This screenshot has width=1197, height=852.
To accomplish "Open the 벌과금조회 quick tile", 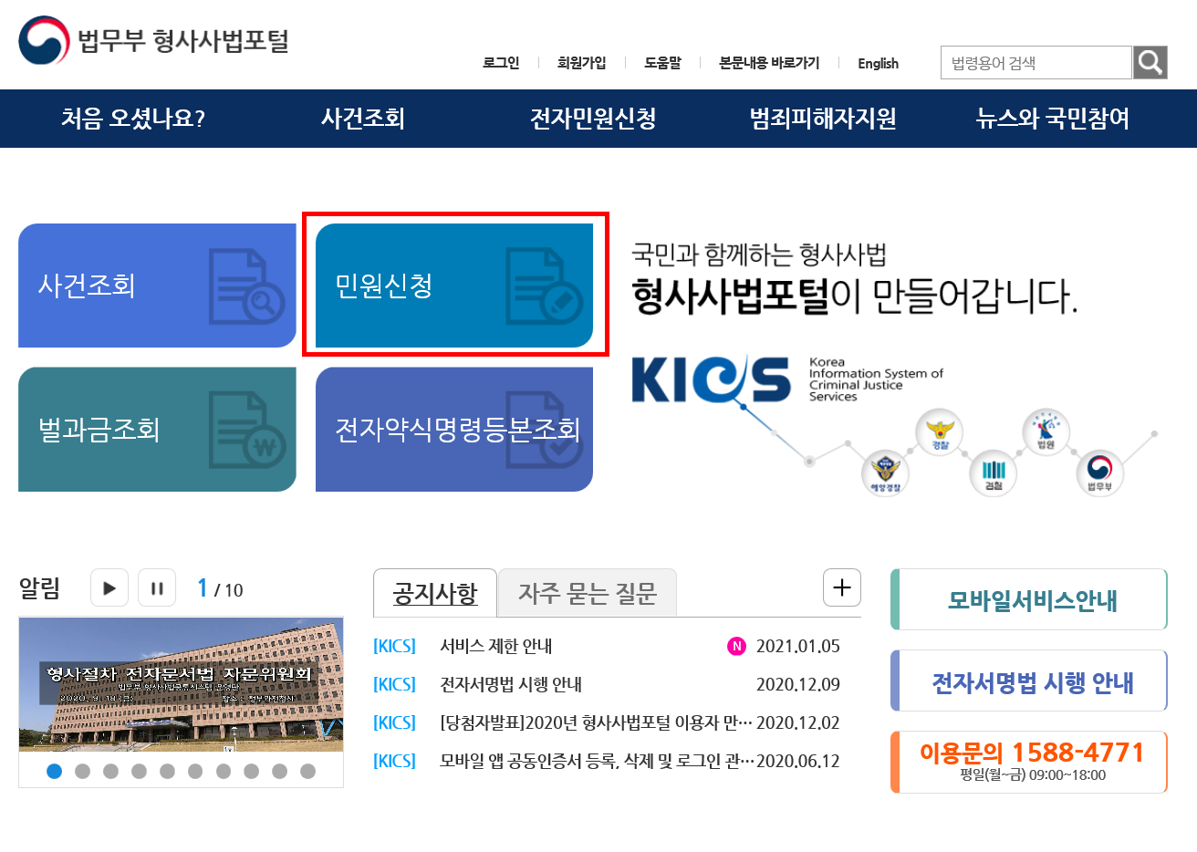I will [157, 429].
